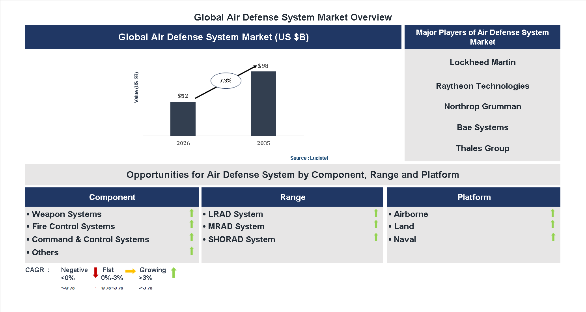
Task: Select the Component column header
Action: [x=112, y=197]
